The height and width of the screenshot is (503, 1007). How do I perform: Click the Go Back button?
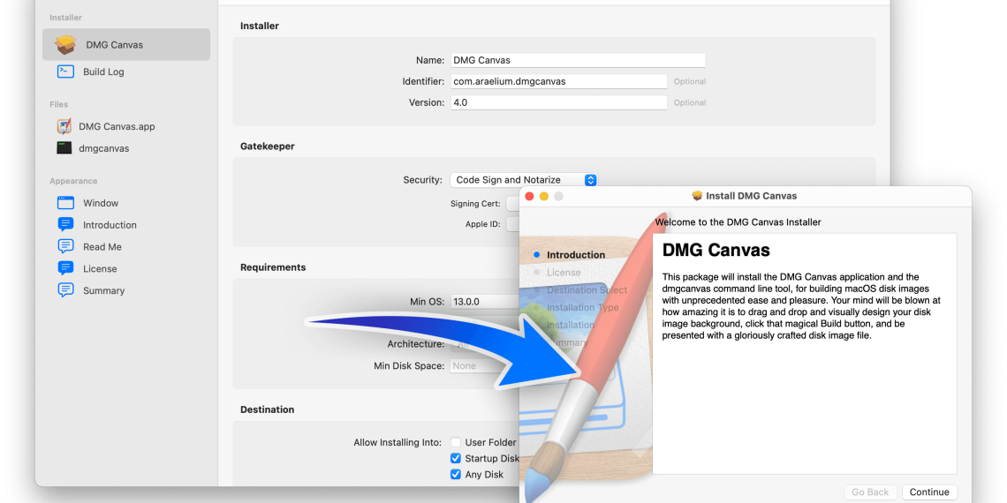coord(870,492)
